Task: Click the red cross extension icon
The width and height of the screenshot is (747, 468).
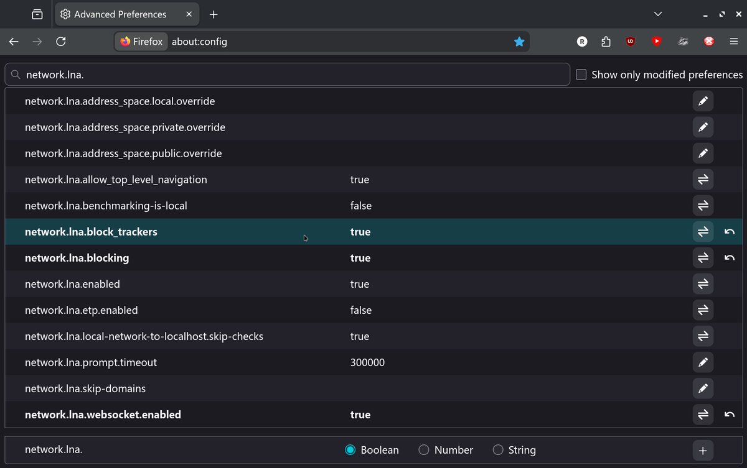Action: (708, 42)
